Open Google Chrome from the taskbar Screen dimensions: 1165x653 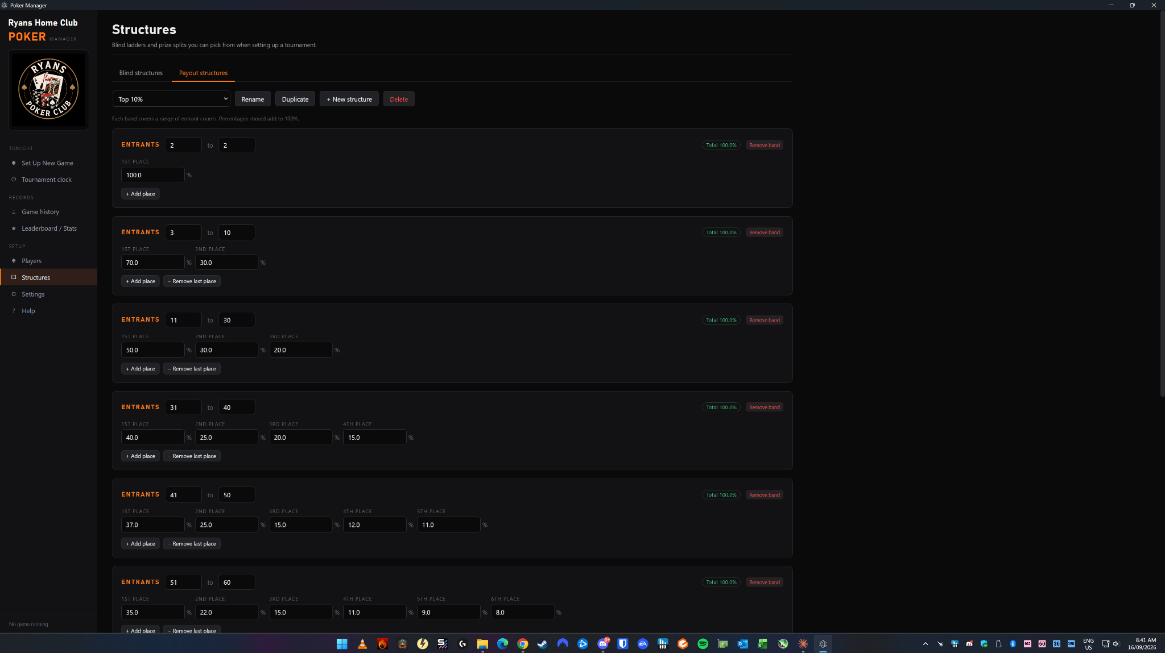tap(523, 643)
